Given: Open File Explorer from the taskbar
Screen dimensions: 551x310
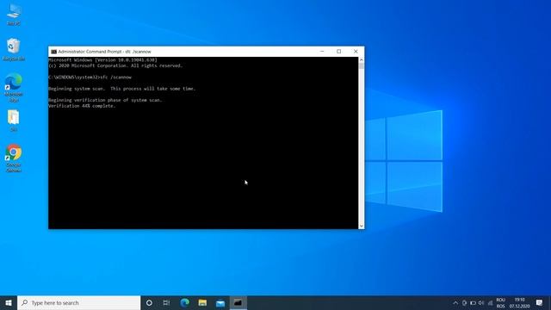Looking at the screenshot, I should (202, 302).
